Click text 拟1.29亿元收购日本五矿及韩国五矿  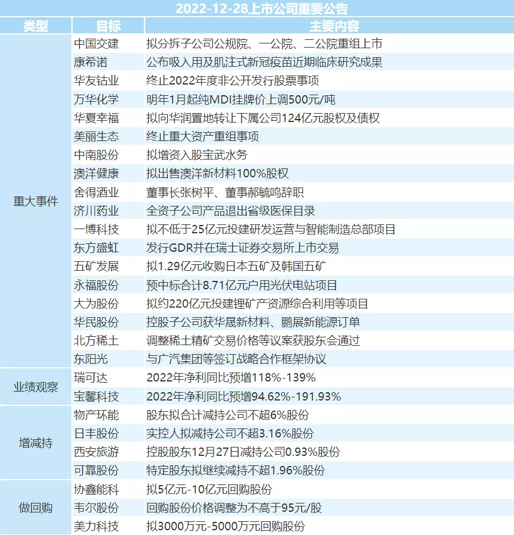pos(236,266)
